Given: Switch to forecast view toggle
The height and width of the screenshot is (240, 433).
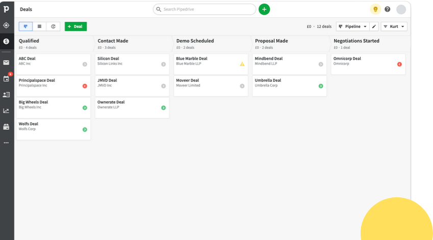Looking at the screenshot, I should coord(54,26).
